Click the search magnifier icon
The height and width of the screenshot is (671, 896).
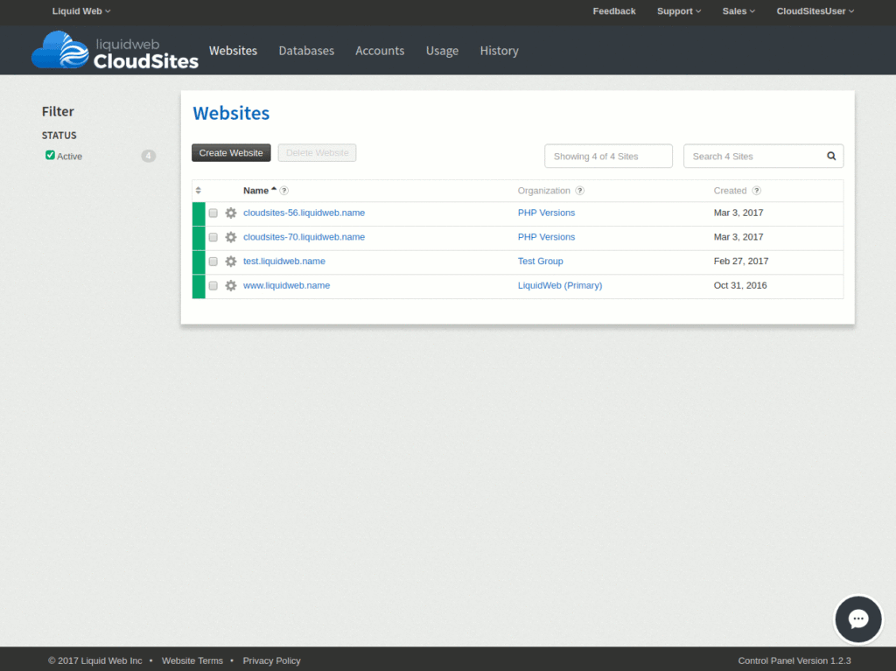click(x=831, y=156)
